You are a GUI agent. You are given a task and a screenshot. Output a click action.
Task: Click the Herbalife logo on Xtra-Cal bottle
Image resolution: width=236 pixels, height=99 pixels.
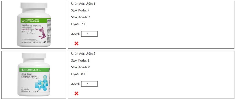(31, 70)
